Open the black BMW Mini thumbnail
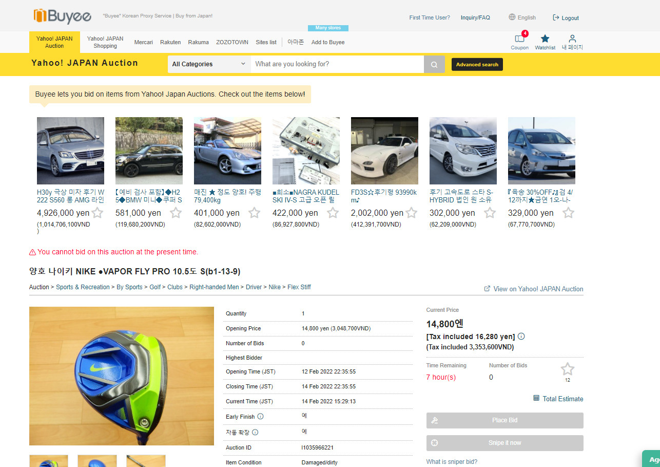660x467 pixels. click(x=149, y=151)
